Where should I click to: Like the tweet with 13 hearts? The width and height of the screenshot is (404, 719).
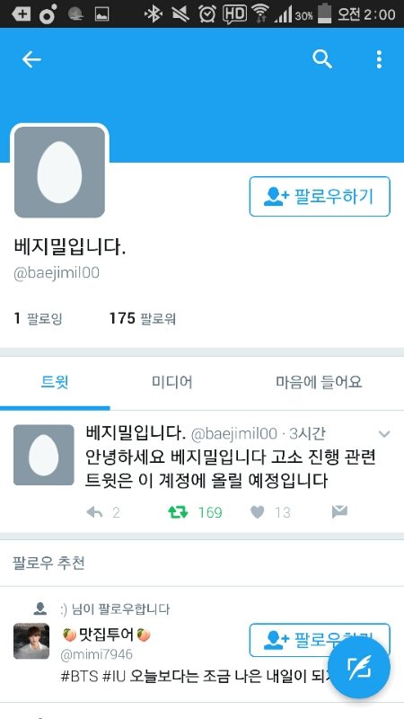click(x=258, y=512)
